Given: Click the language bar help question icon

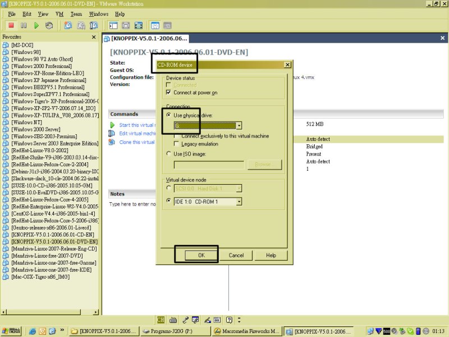Looking at the screenshot, I should point(229,320).
